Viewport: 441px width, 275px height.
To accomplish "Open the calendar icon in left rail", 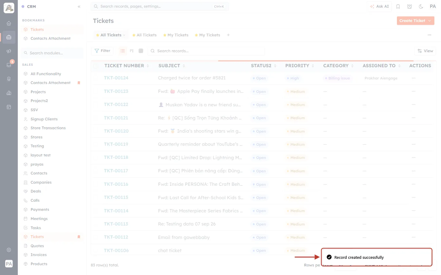I will click(9, 107).
